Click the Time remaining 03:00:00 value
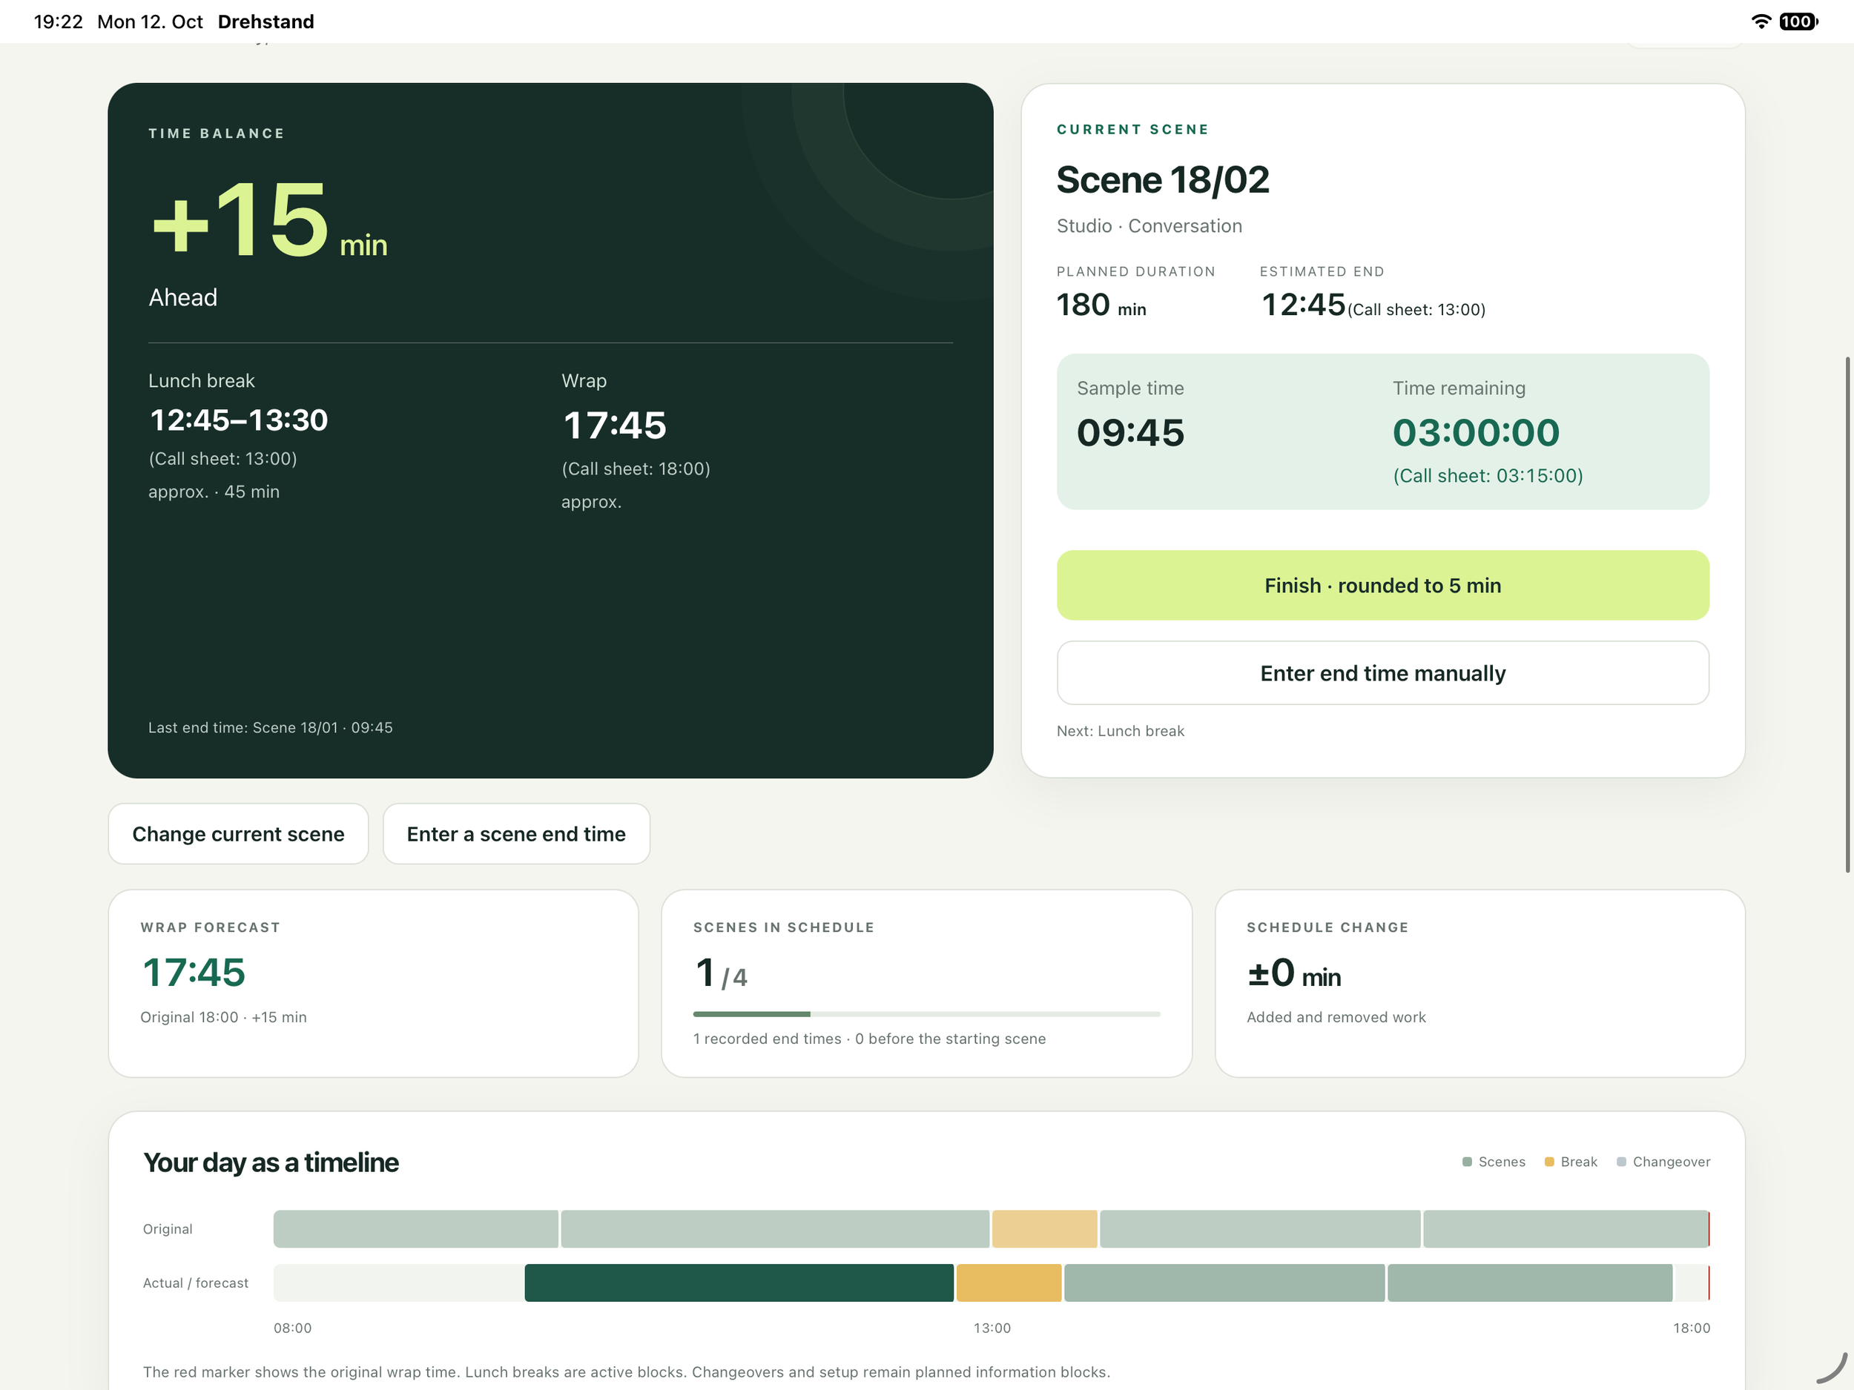This screenshot has width=1854, height=1390. point(1475,432)
